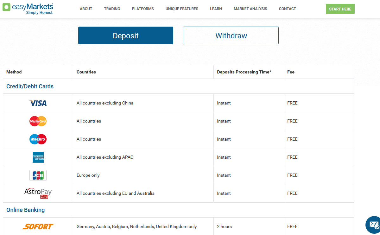Click the SOFORT logo
Screen dimensions: 380x235
tap(38, 226)
